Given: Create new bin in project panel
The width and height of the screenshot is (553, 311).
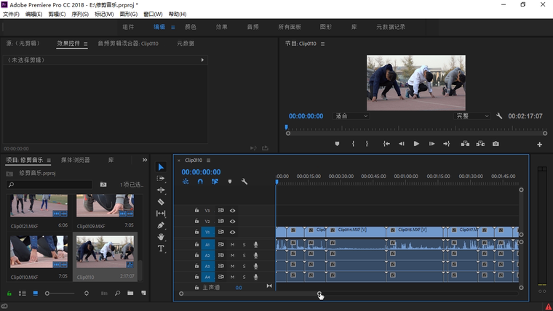Looking at the screenshot, I should 130,294.
